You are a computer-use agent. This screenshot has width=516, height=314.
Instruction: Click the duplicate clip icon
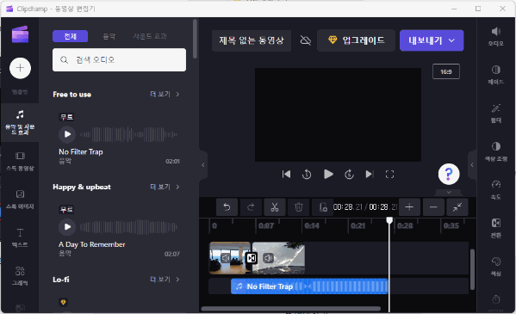(322, 207)
